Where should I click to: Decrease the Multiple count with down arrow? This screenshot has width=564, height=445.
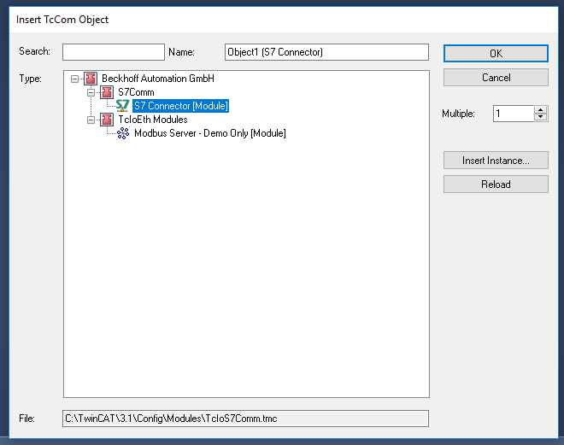pyautogui.click(x=541, y=117)
